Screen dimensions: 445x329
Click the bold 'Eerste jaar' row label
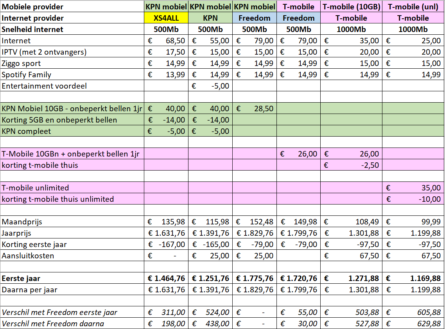tap(72, 278)
